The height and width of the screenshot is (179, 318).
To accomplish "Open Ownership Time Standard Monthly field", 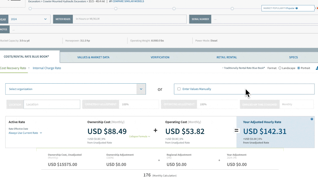I will point(296,104).
